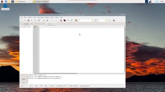Open the Build menu
Viewport: 165px width, 92px height.
[x=52, y=17]
